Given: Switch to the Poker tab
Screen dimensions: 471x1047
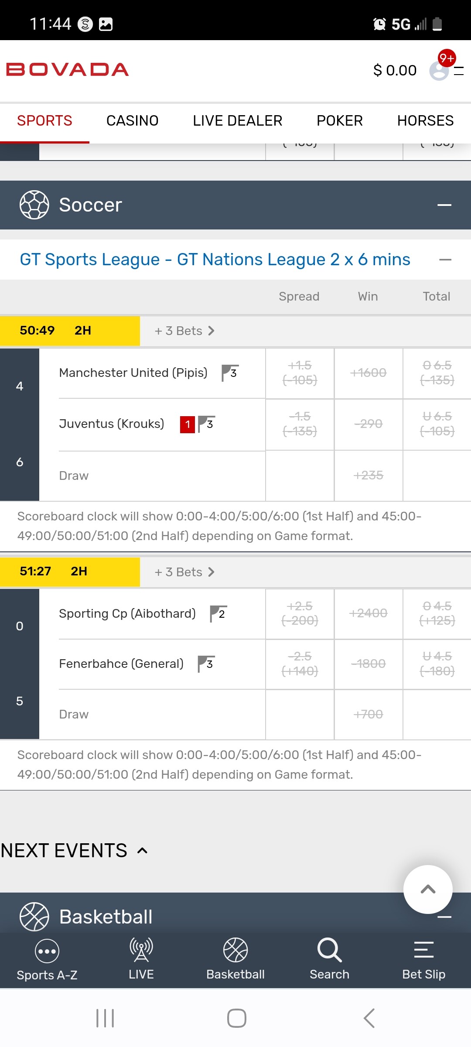Looking at the screenshot, I should 339,121.
